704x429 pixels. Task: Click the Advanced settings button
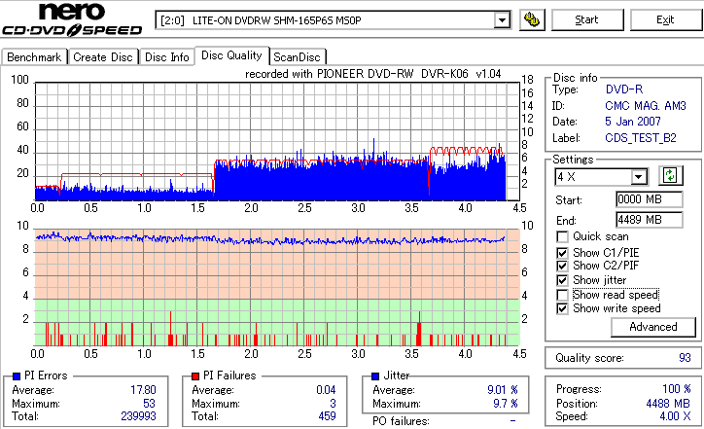652,327
